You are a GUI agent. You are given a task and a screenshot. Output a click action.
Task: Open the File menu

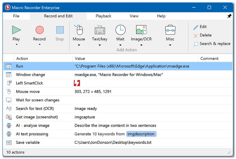(16, 16)
